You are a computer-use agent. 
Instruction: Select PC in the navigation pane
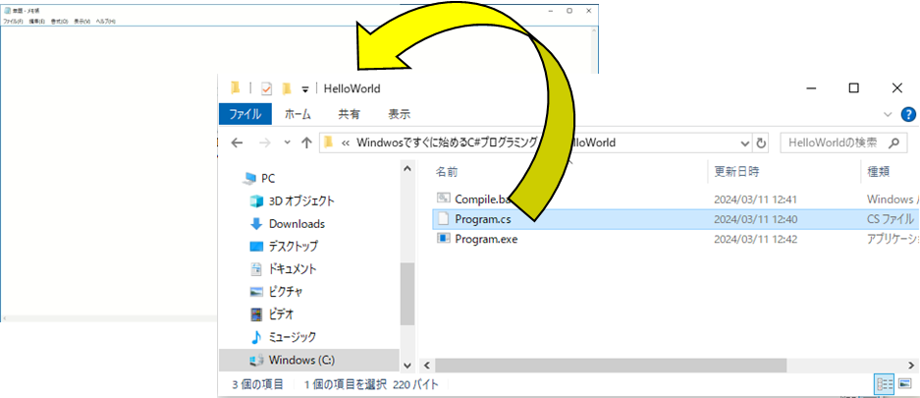pyautogui.click(x=267, y=178)
